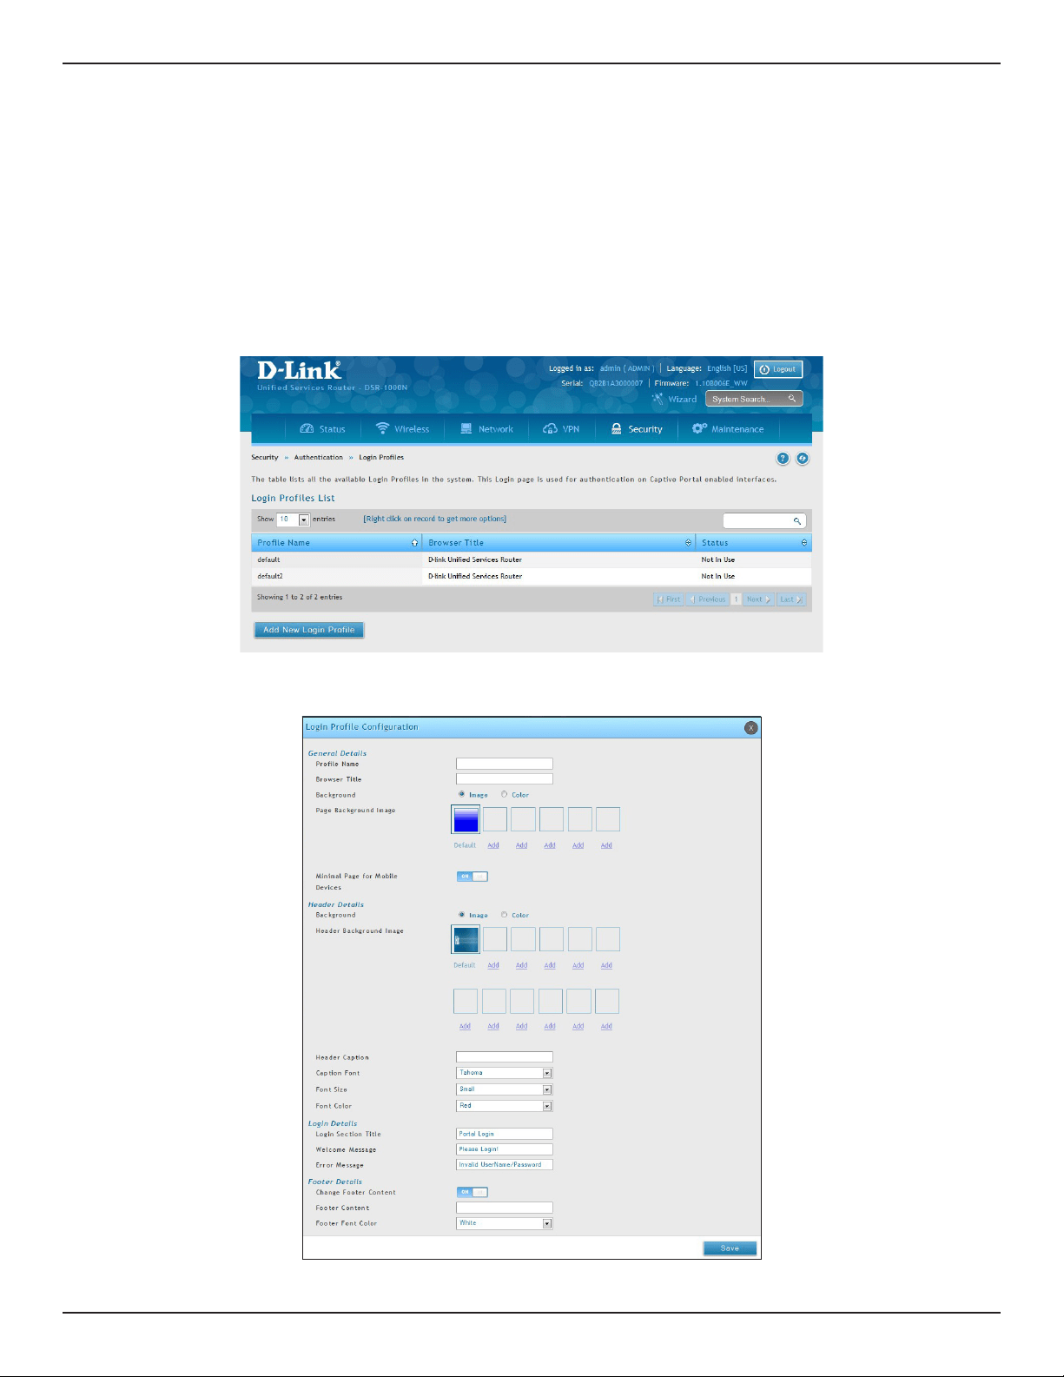Go to Last page button
This screenshot has width=1064, height=1377.
click(790, 599)
